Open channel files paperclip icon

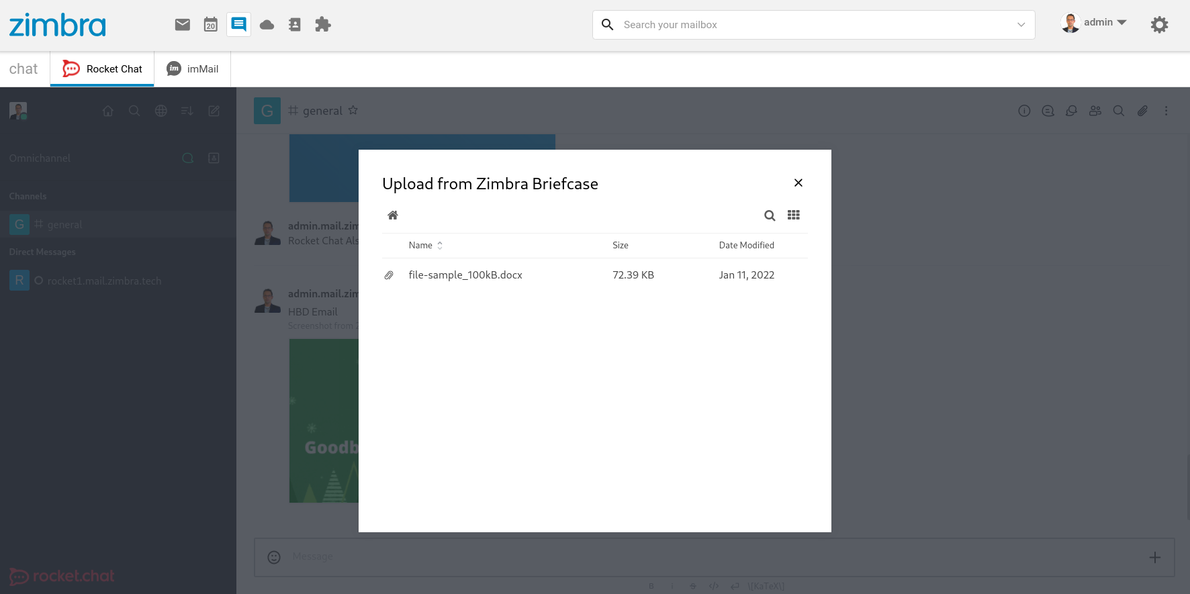[1142, 111]
